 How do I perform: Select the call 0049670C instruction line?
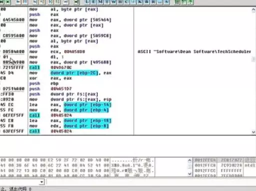point(66,67)
